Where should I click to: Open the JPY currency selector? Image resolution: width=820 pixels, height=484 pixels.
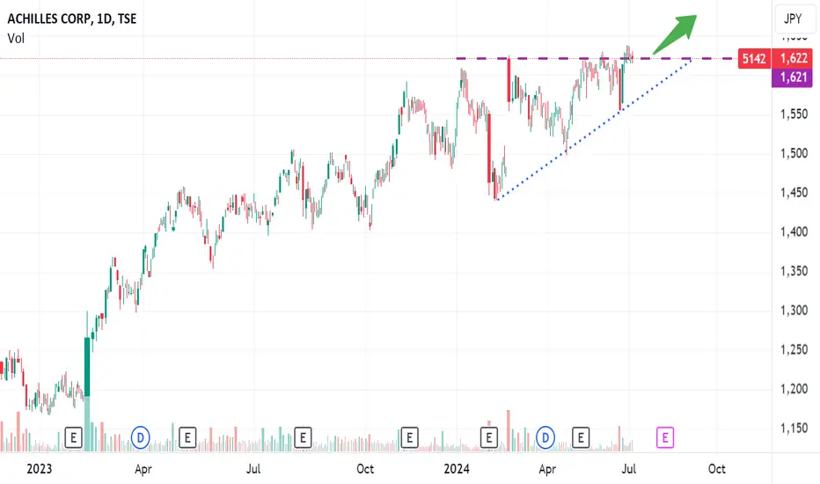click(x=793, y=18)
